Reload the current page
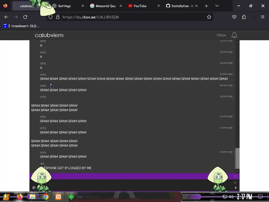 coord(25,17)
